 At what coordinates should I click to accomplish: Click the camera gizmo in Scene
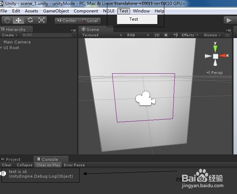point(145,99)
